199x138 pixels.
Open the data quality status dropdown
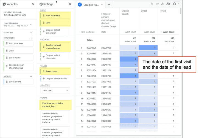pyautogui.click(x=176, y=4)
